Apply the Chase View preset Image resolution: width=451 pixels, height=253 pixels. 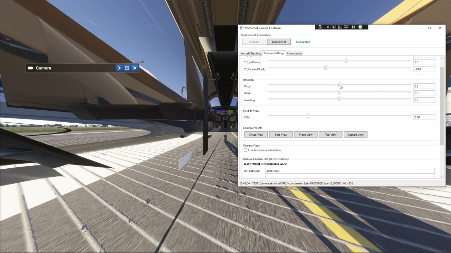click(256, 135)
